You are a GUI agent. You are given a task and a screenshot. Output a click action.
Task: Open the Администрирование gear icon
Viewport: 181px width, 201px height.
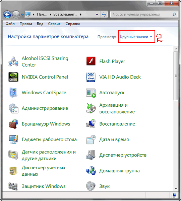tap(13, 108)
